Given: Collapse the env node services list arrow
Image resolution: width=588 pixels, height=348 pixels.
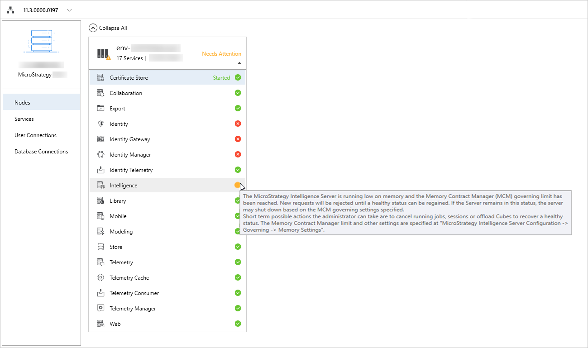Looking at the screenshot, I should point(239,63).
